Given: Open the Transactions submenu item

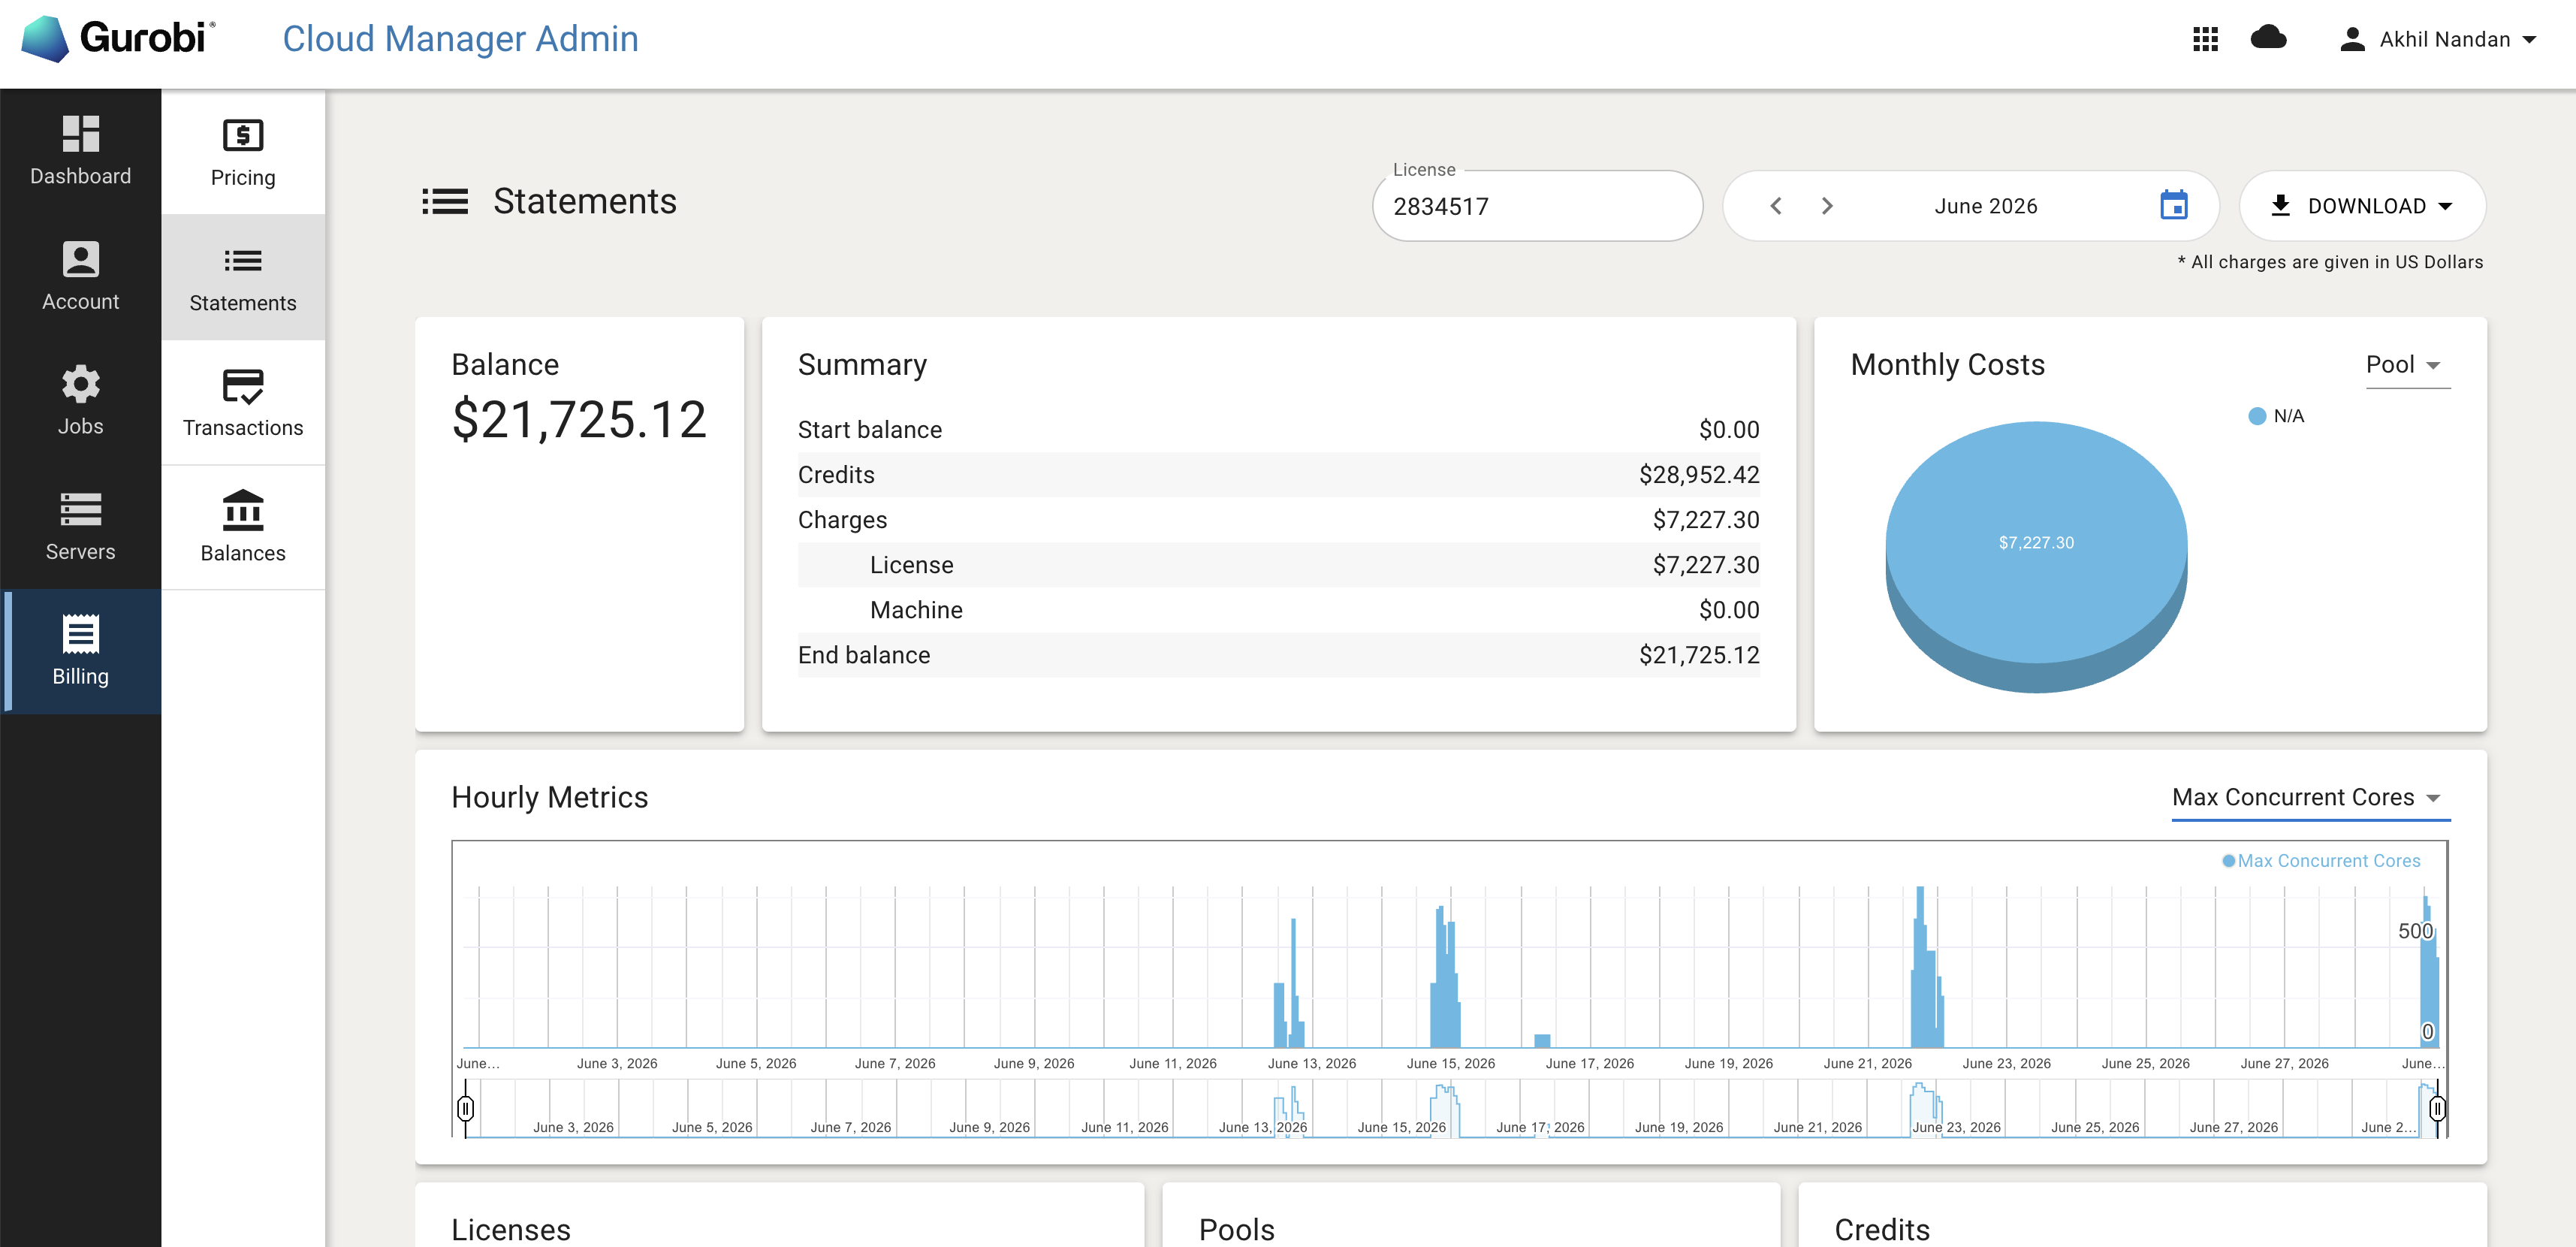Looking at the screenshot, I should (243, 402).
